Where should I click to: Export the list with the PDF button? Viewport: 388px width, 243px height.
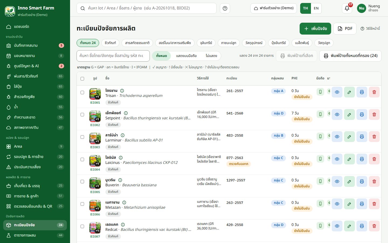click(x=345, y=29)
